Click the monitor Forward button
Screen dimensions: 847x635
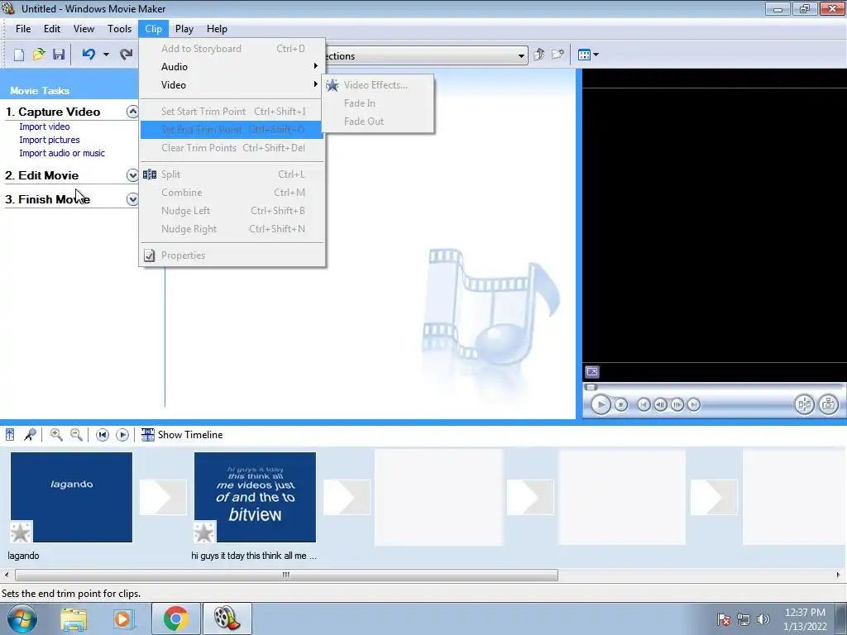(x=694, y=404)
